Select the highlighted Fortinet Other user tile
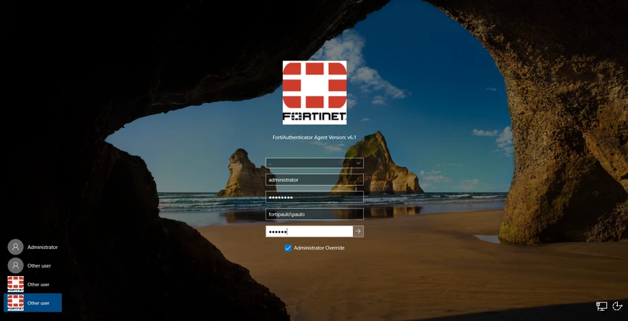This screenshot has height=321, width=628. click(x=33, y=303)
